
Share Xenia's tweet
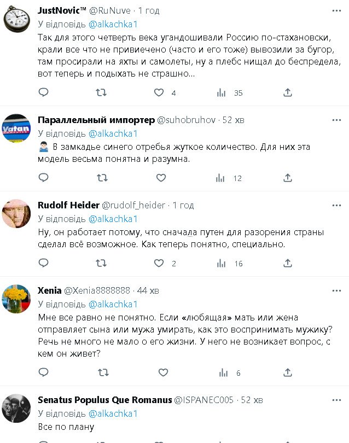click(x=288, y=372)
